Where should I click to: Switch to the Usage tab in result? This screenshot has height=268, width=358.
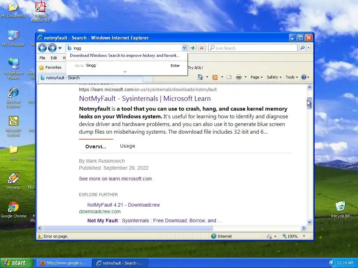(127, 146)
